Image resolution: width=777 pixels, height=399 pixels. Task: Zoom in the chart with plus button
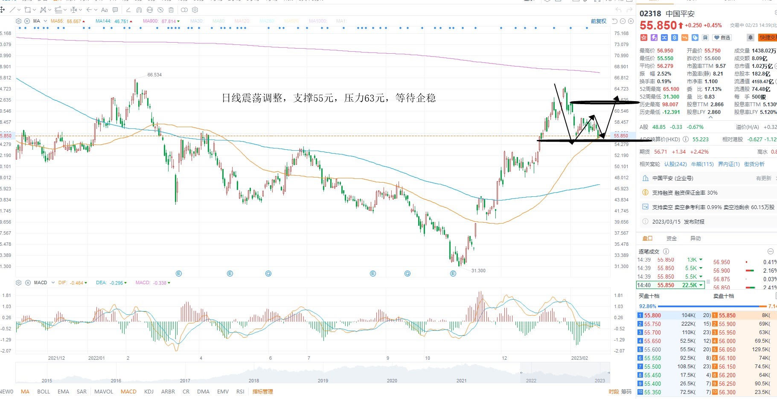(631, 21)
